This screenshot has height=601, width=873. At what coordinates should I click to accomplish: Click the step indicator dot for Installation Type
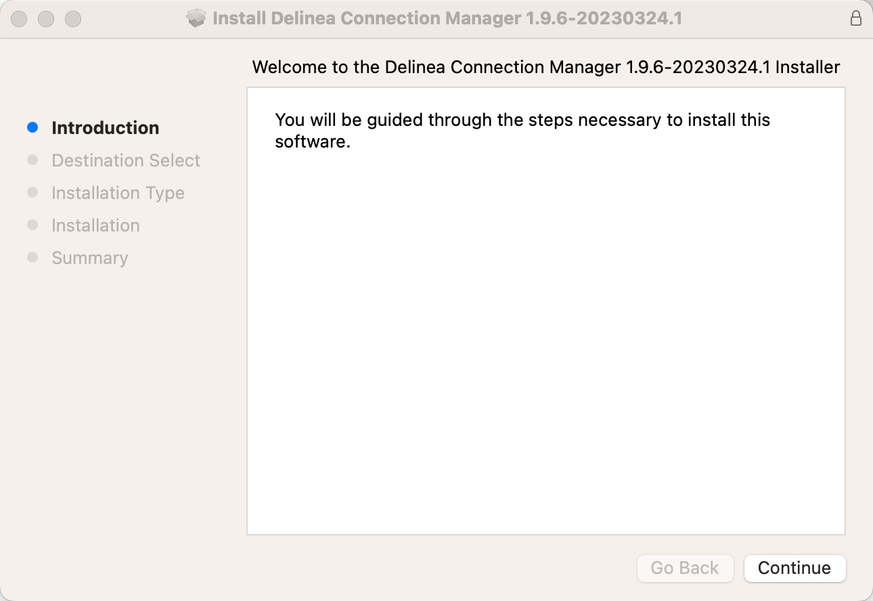tap(32, 192)
